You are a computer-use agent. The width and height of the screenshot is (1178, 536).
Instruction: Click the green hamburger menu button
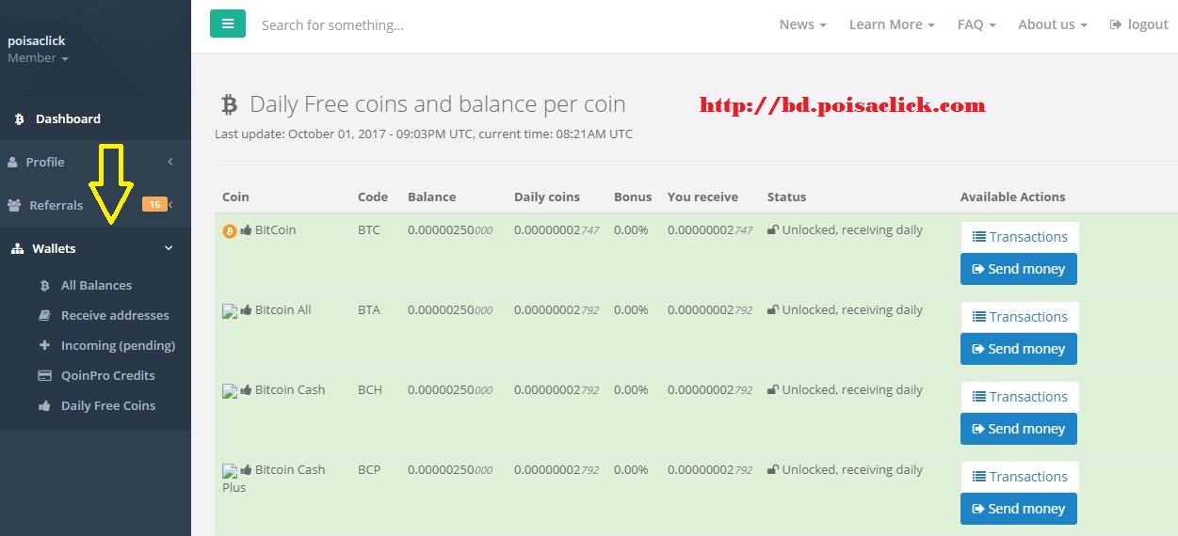(x=228, y=24)
